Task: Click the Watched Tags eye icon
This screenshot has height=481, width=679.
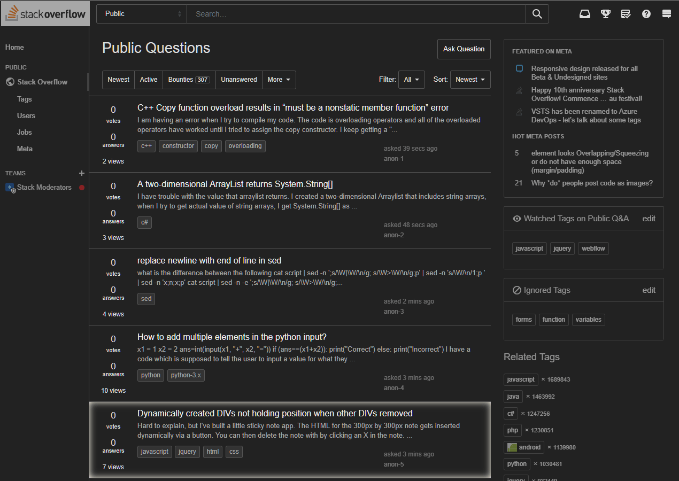Action: [517, 219]
